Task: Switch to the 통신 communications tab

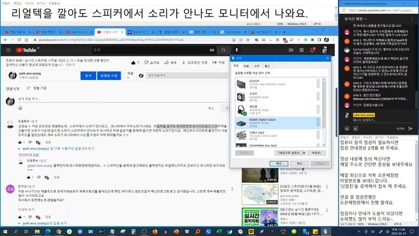Action: 267,66
